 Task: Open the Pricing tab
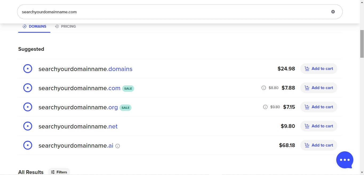click(x=66, y=26)
